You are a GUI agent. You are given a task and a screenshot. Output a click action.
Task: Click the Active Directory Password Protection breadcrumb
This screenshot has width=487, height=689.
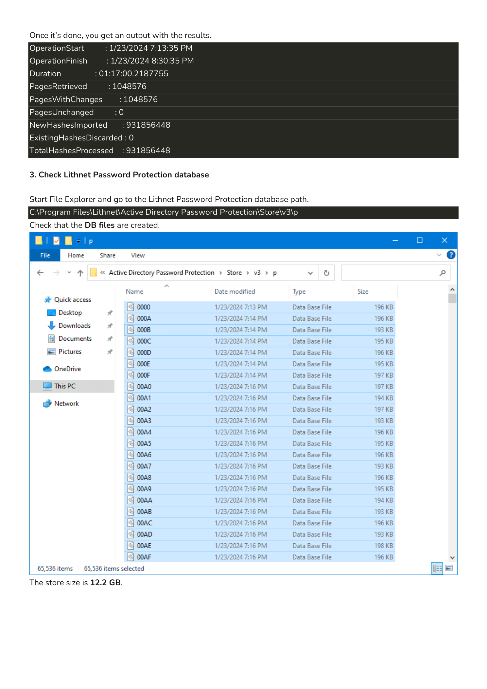tap(162, 273)
